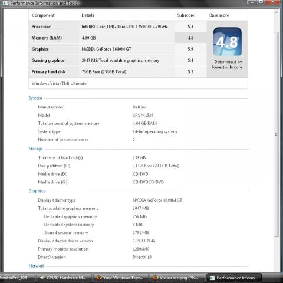Click the CPUID Hardware Monitor taskbar icon

click(x=42, y=278)
